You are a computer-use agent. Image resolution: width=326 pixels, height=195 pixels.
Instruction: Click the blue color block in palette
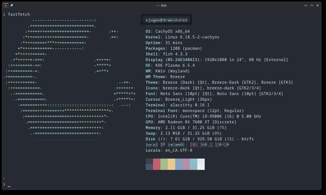[179, 164]
